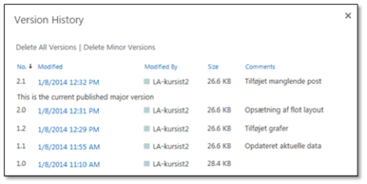367x184 pixels.
Task: Click presence icon for version 2.0 user
Action: (x=147, y=110)
